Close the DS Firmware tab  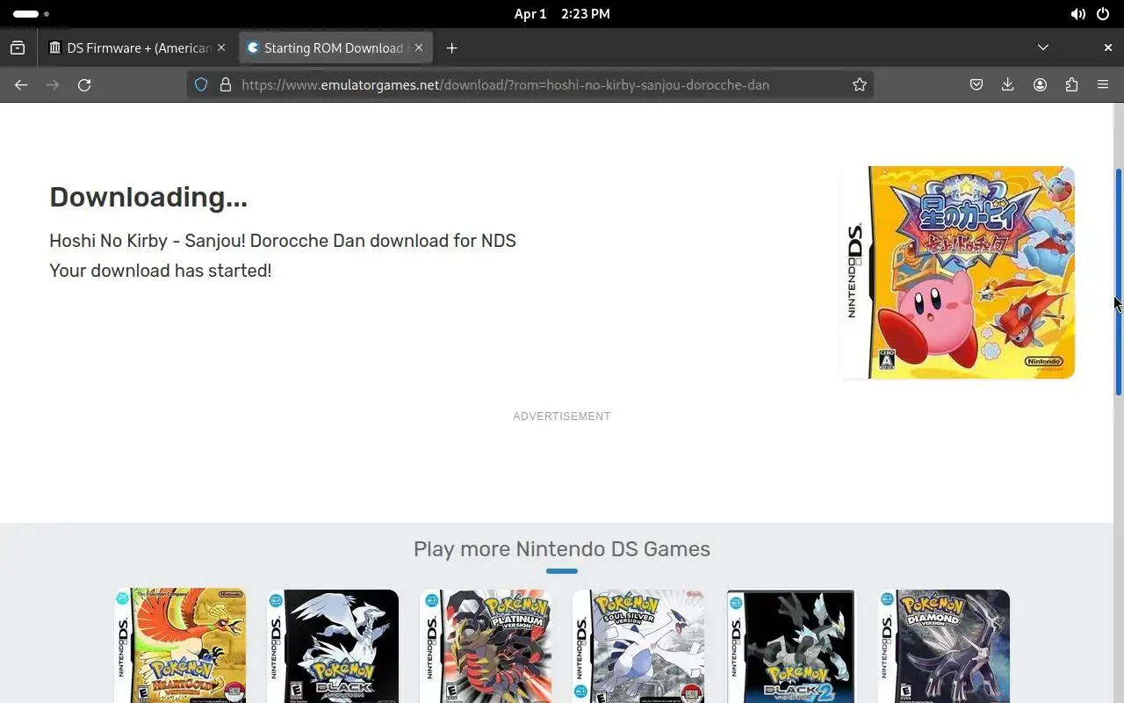click(221, 48)
